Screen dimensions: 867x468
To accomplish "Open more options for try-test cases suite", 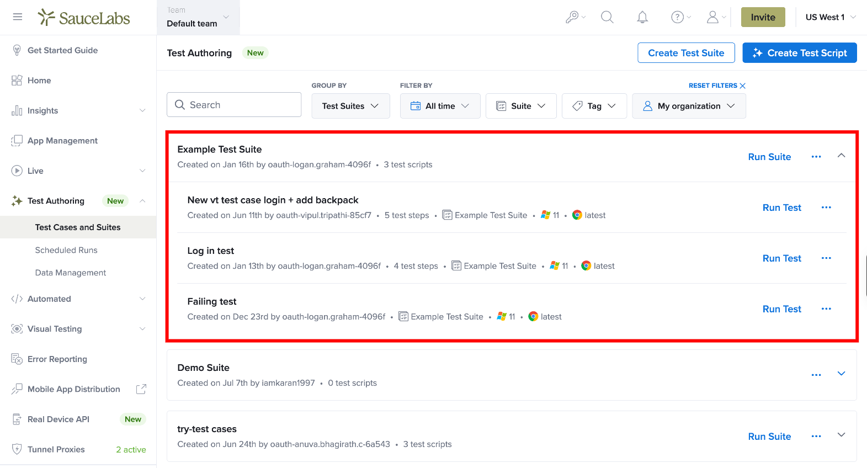I will click(x=816, y=437).
